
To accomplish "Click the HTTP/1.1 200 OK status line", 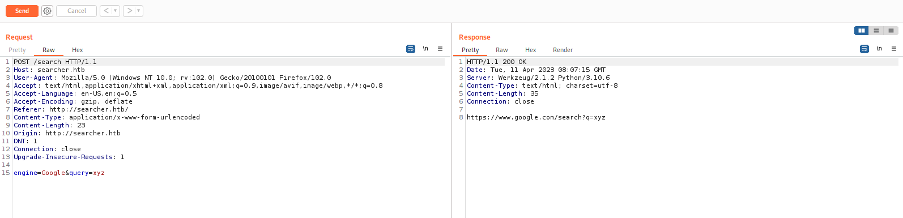I will [496, 62].
